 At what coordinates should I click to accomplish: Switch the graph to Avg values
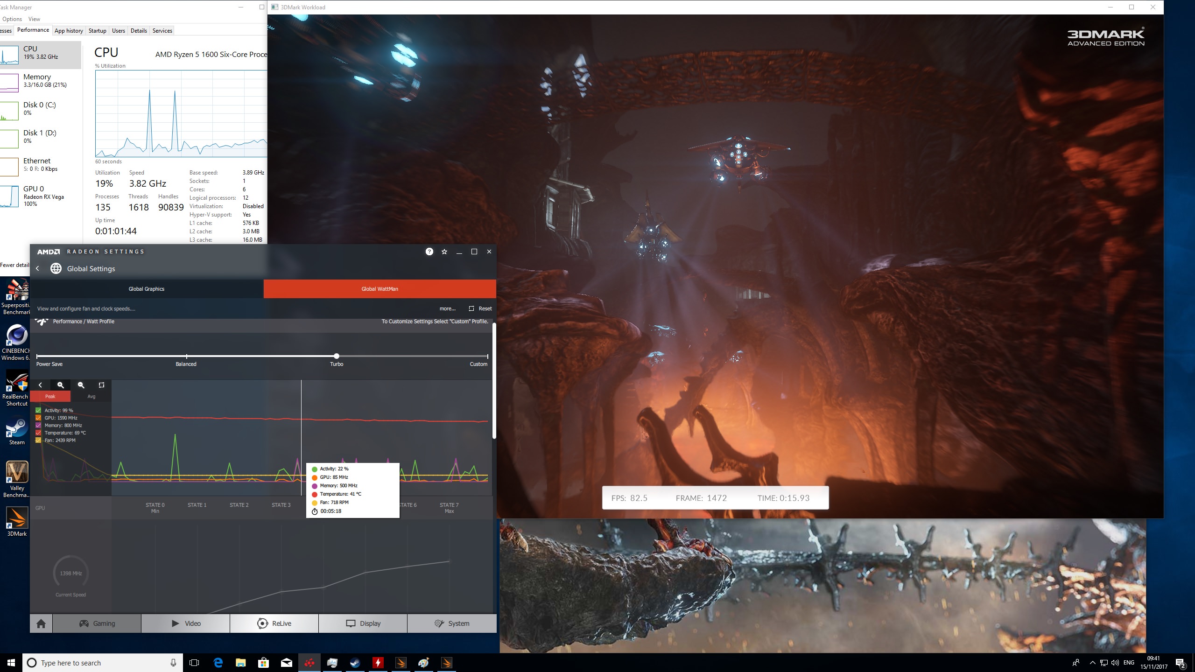pyautogui.click(x=91, y=396)
